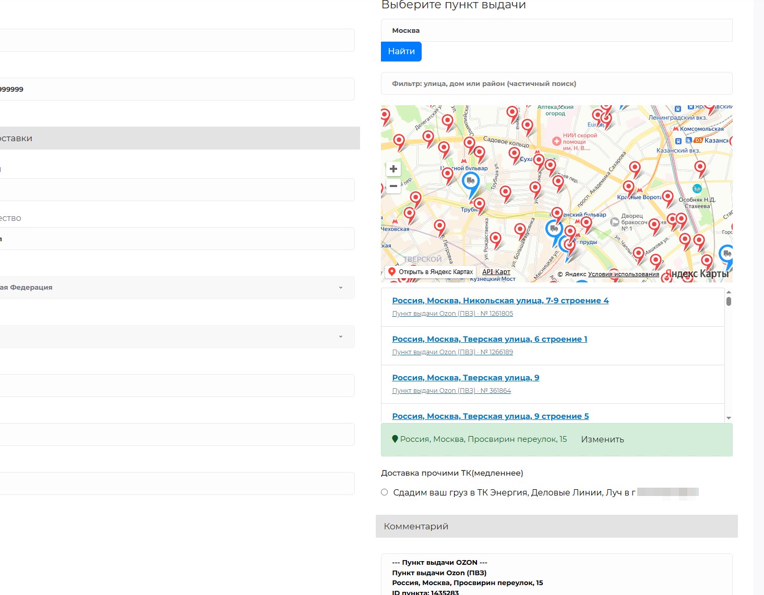Zoom out on the Yandex map

[393, 185]
